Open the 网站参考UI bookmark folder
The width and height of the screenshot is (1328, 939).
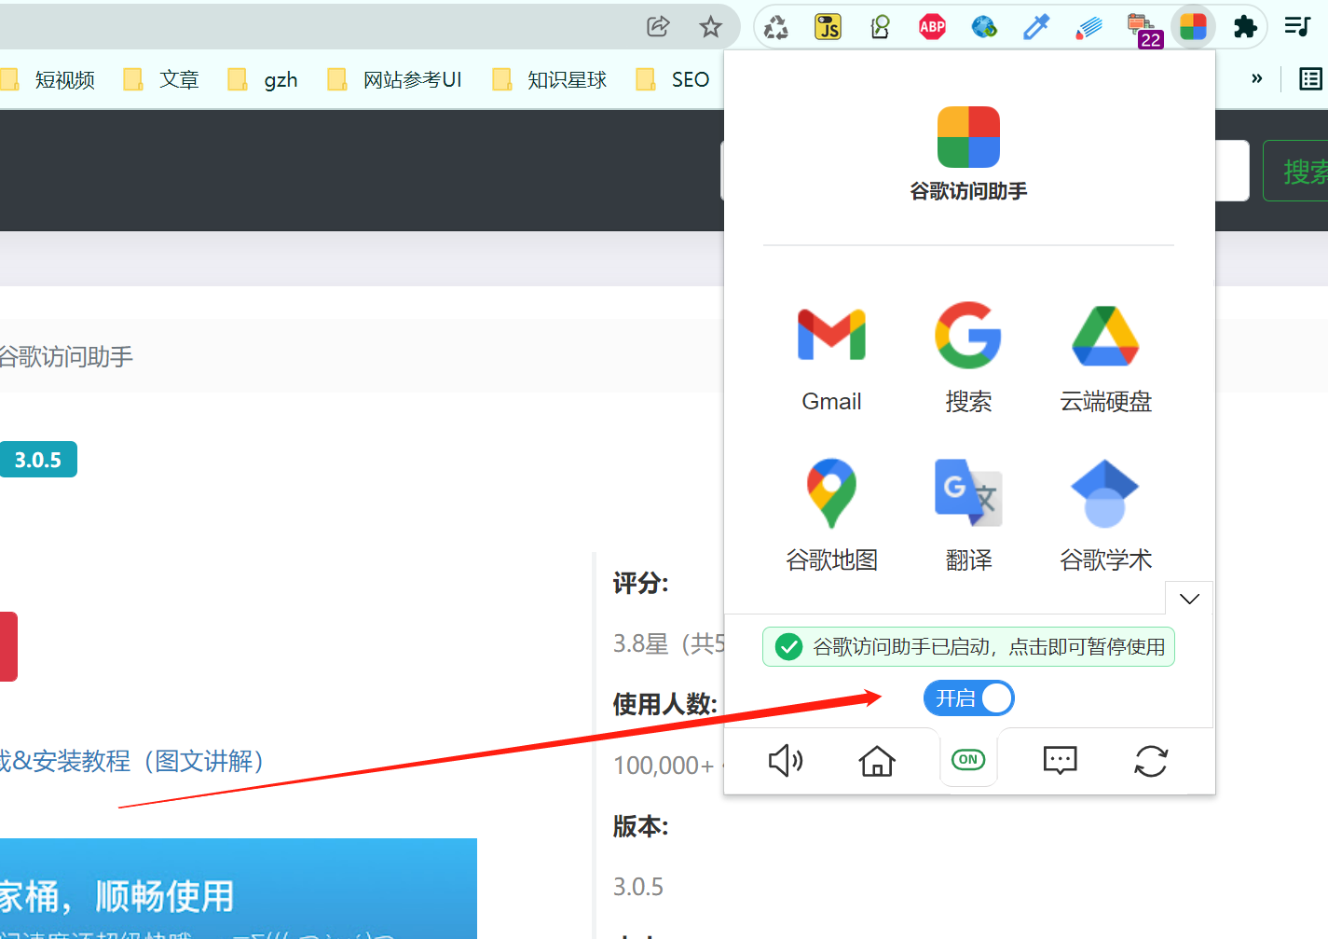pos(395,79)
